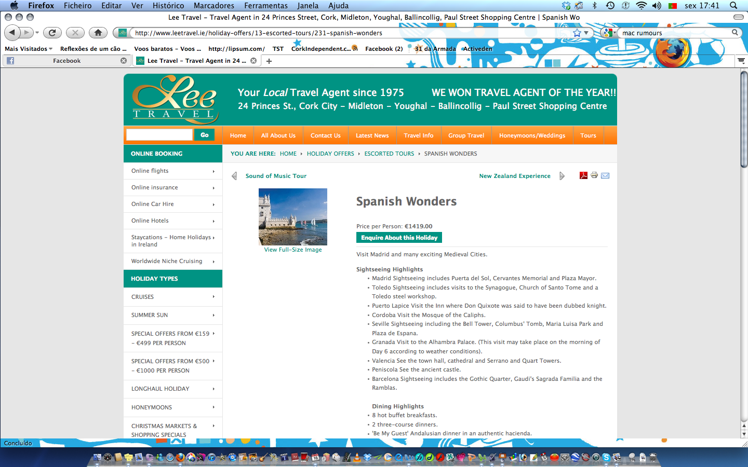Open the browser home page icon
Screen dimensions: 748x467
[x=98, y=33]
